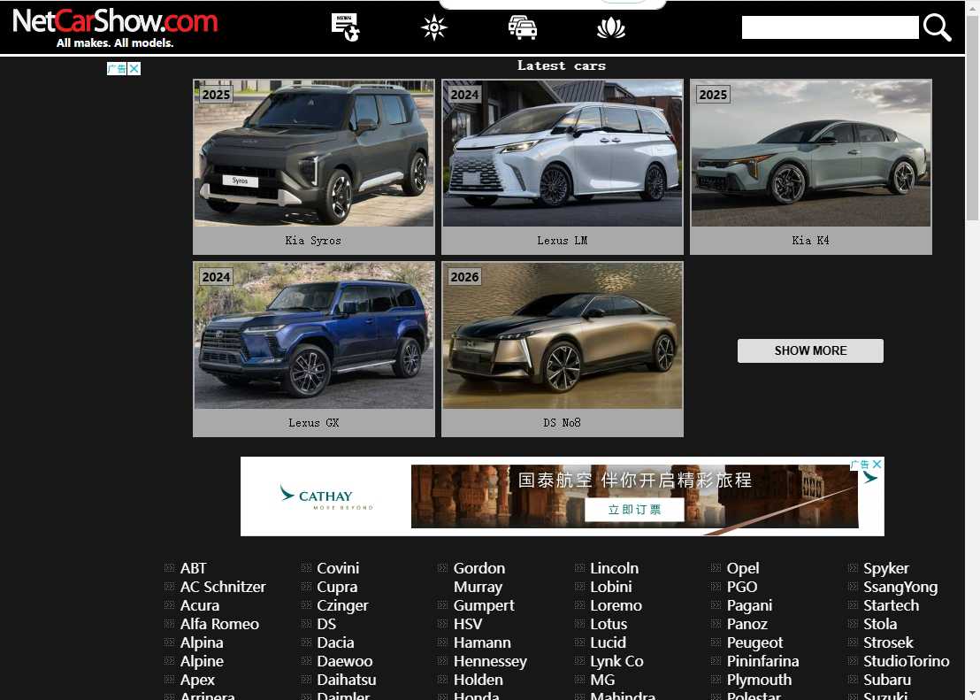Open the Spyker make link
980x700 pixels.
point(885,568)
